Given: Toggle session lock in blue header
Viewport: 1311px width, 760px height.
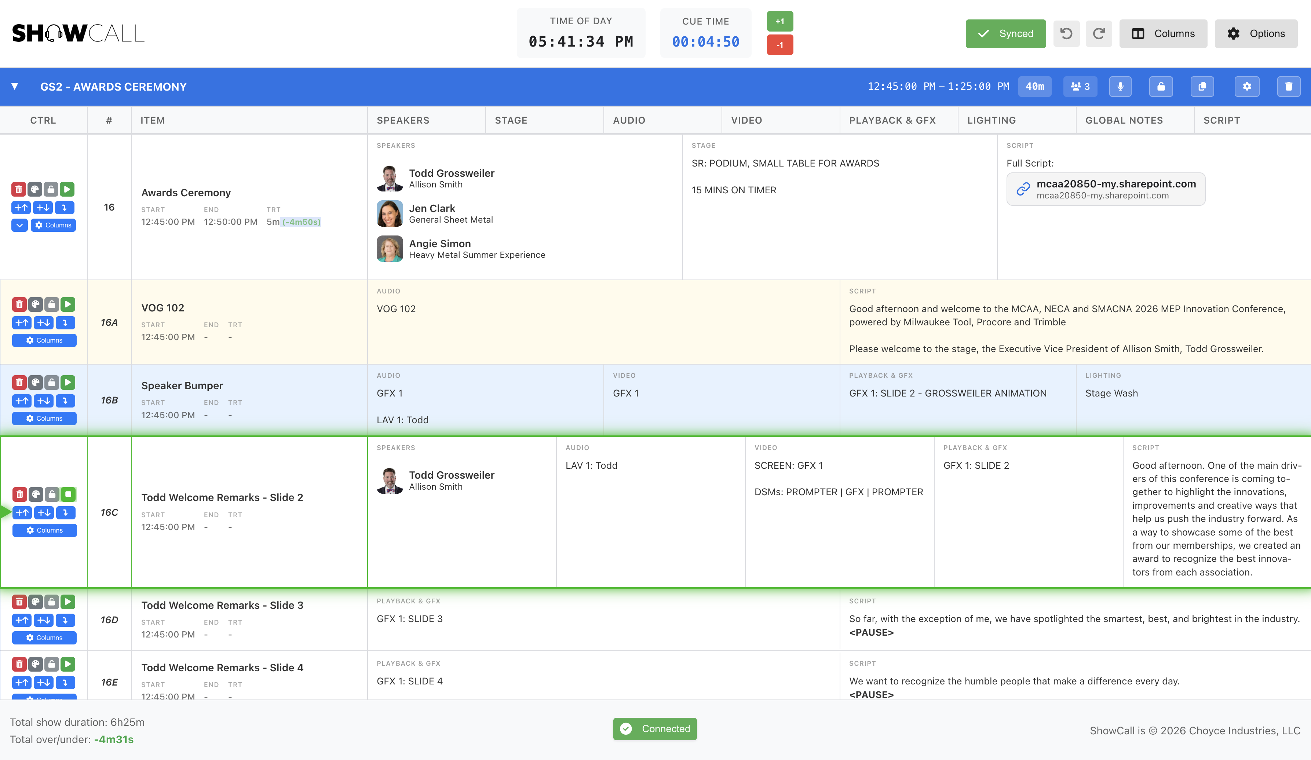Looking at the screenshot, I should [1161, 86].
